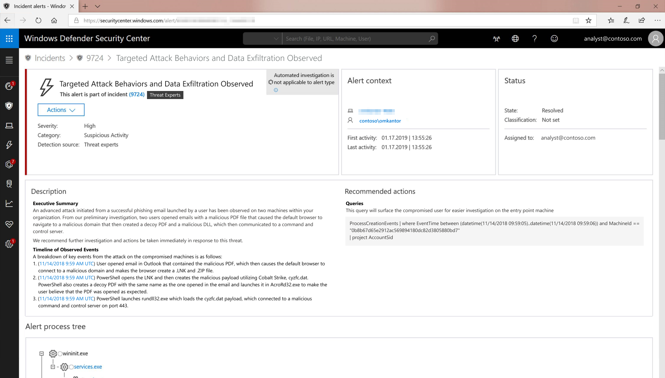This screenshot has height=378, width=665.
Task: Collapse the wininit.exe process tree node
Action: (41, 353)
